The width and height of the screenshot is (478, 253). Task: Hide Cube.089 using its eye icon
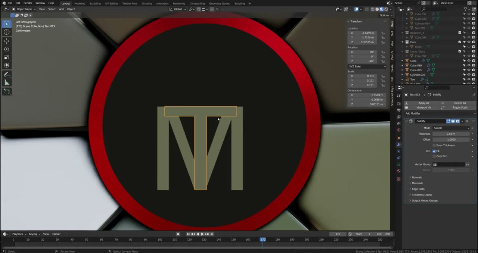(469, 65)
